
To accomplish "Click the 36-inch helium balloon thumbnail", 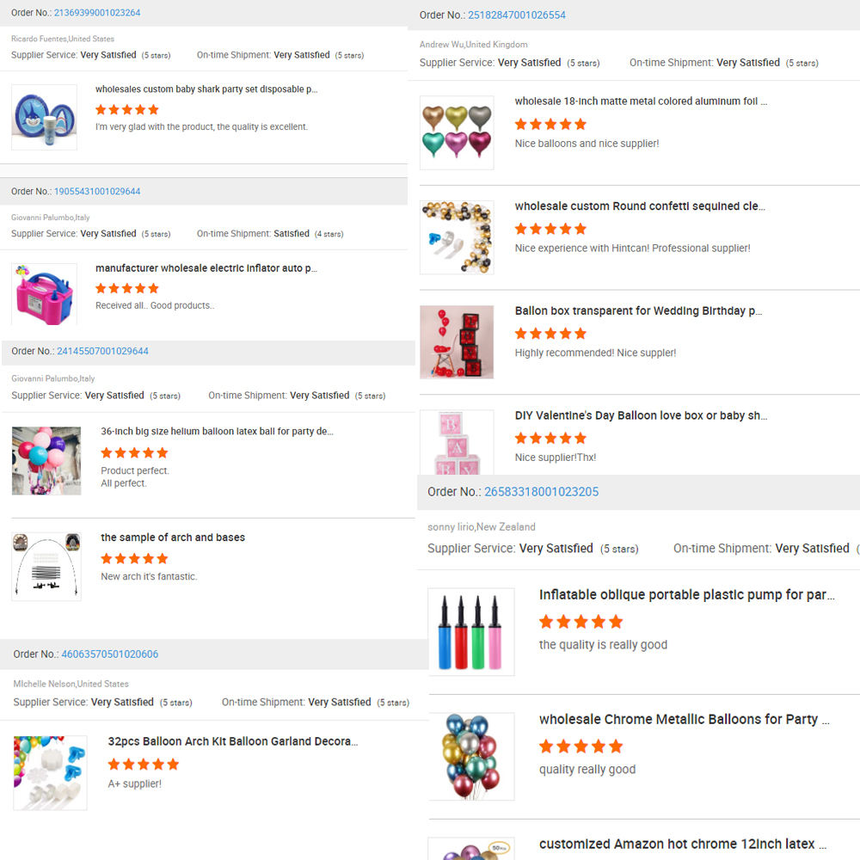I will 46,461.
